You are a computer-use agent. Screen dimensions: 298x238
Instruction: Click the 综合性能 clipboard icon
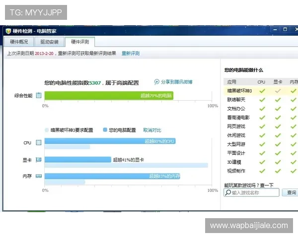point(39,95)
